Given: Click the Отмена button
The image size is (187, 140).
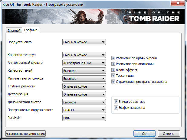Looking at the screenshot, I should point(169,134).
